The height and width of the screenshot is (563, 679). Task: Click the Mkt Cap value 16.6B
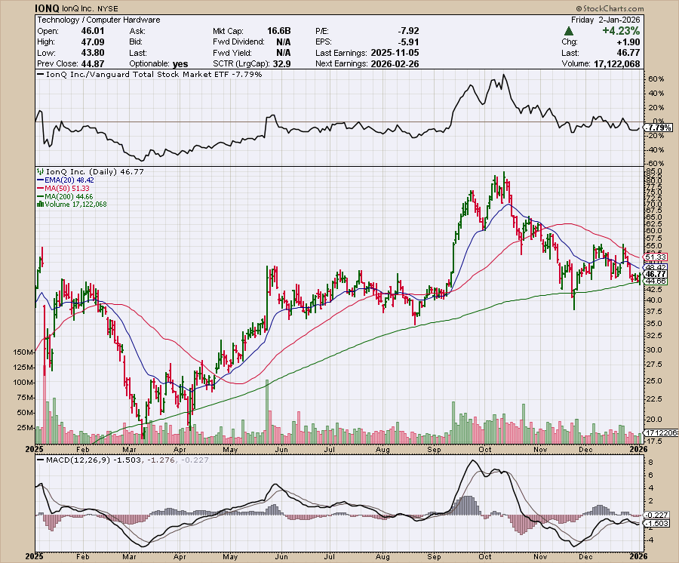279,31
